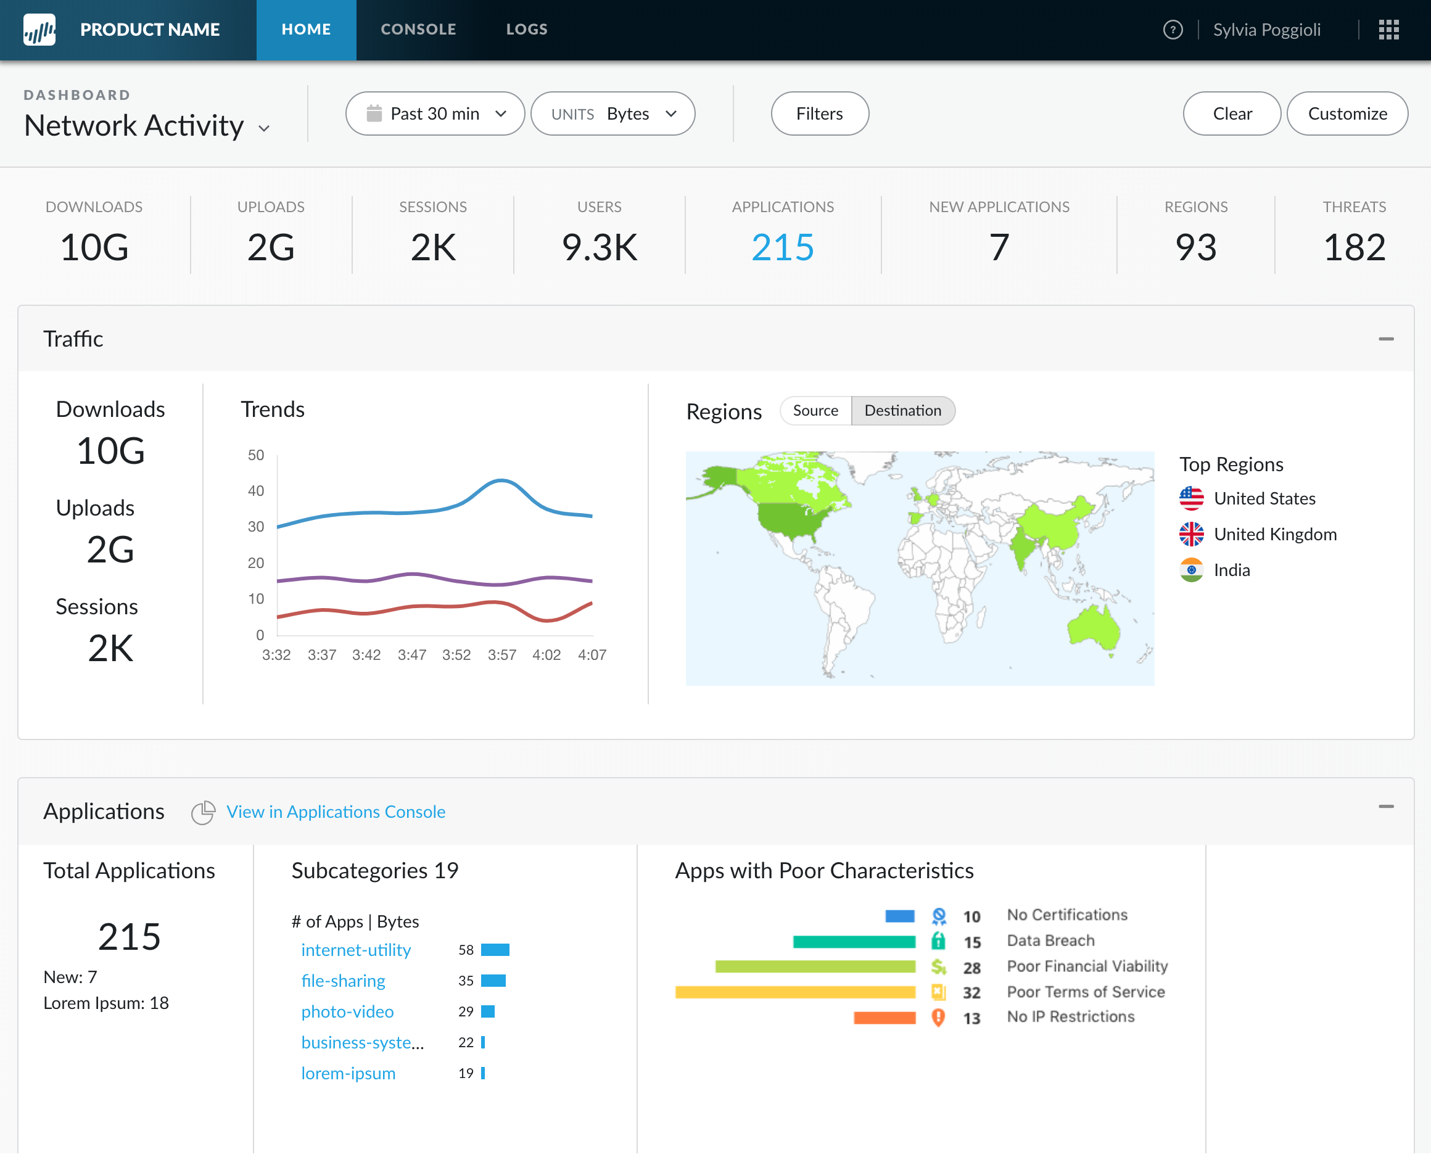This screenshot has height=1157, width=1431.
Task: Open the help question mark icon
Action: pos(1173,30)
